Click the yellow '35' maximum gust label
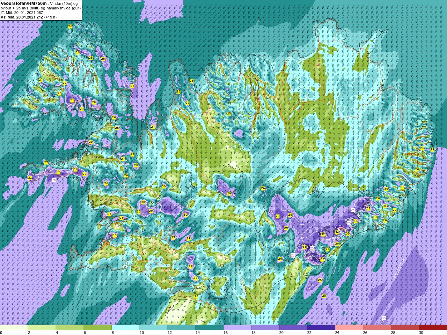Viewport: 447px width, 335px height. click(348, 233)
